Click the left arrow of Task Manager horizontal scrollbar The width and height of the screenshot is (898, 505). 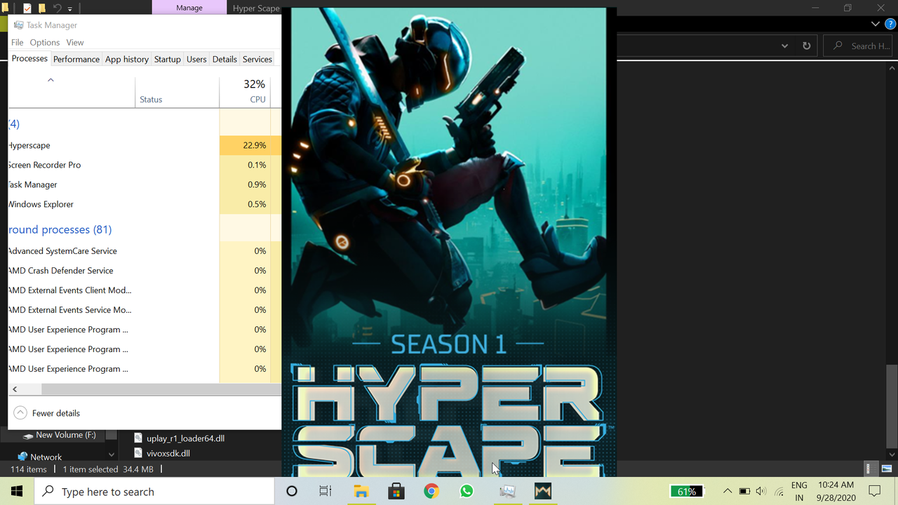click(x=15, y=389)
